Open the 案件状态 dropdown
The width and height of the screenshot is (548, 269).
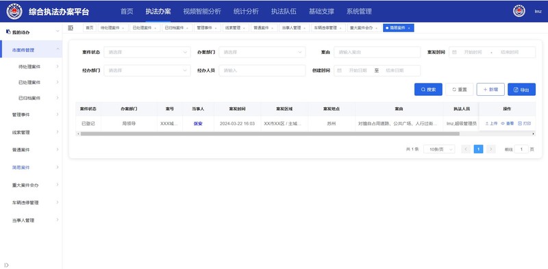point(147,52)
